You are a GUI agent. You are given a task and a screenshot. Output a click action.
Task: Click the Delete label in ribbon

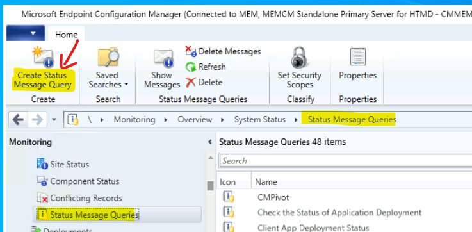pos(211,82)
